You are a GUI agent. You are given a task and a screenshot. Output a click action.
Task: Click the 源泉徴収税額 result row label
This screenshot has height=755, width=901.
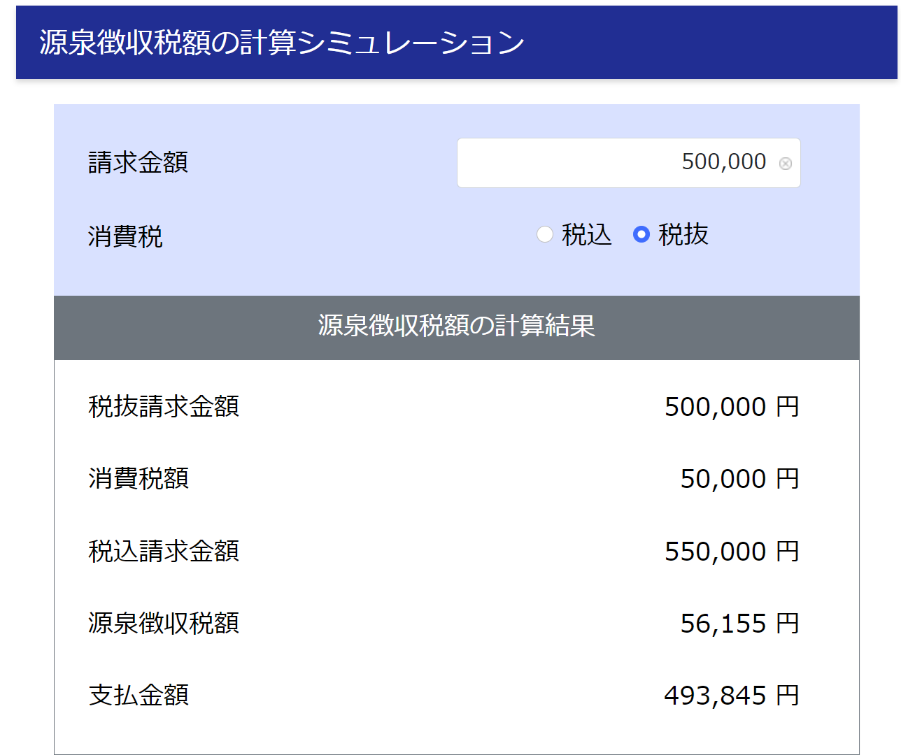[164, 623]
